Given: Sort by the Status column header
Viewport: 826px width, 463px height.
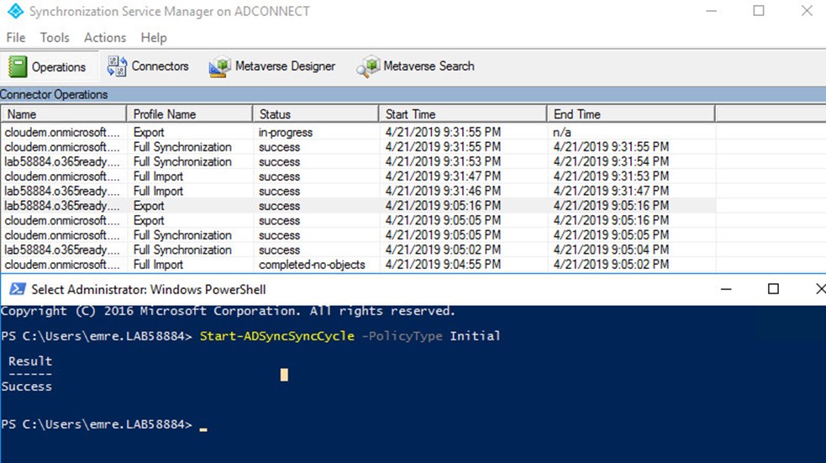Looking at the screenshot, I should 316,113.
